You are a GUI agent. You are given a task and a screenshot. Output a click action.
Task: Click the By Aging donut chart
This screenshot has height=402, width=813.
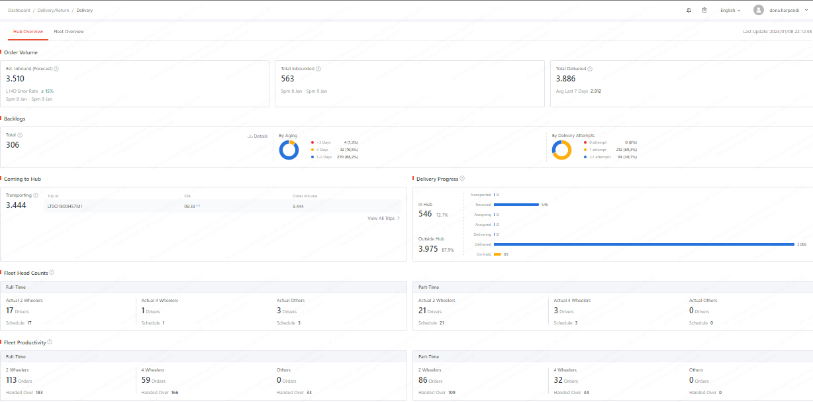[289, 150]
